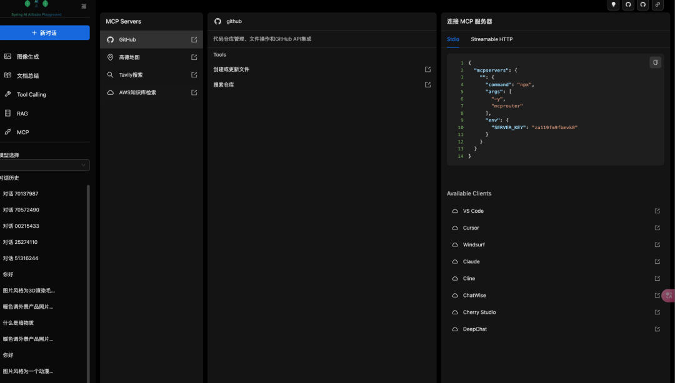Open the 模型选择 model selection dropdown
This screenshot has width=675, height=383.
click(x=45, y=165)
